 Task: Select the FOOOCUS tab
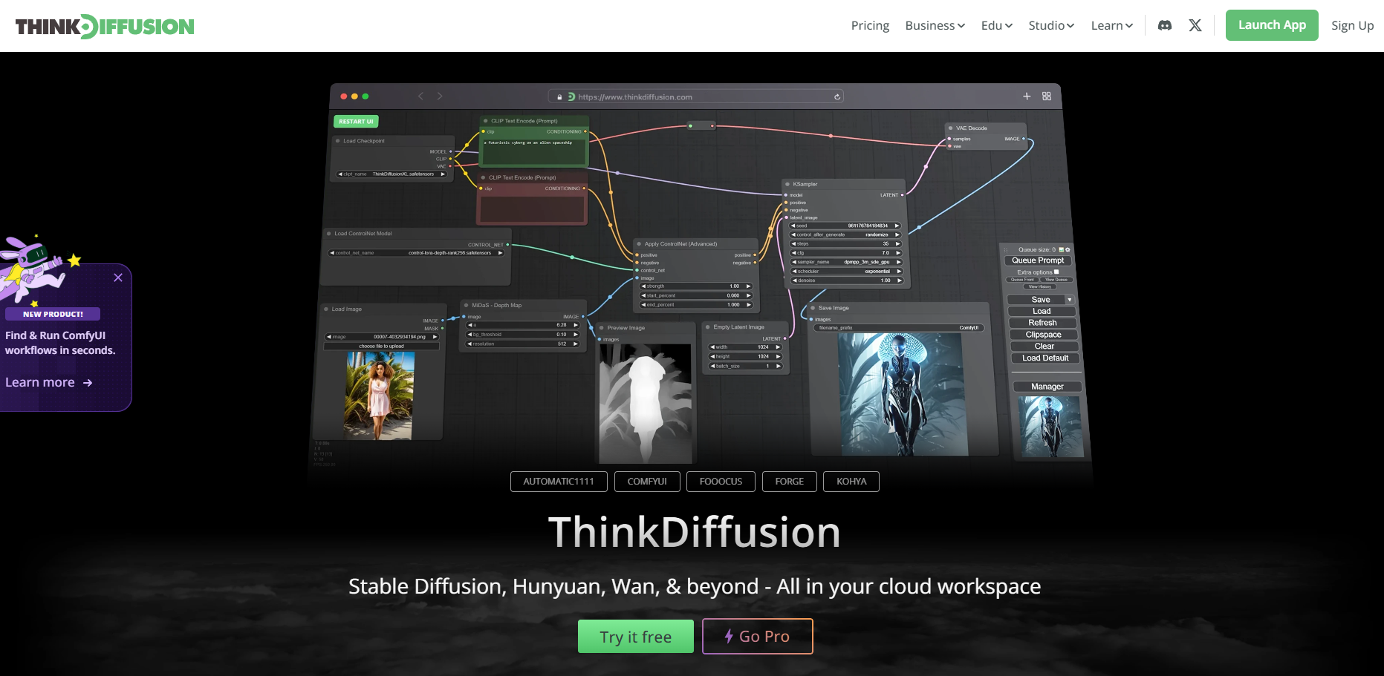[x=721, y=482]
